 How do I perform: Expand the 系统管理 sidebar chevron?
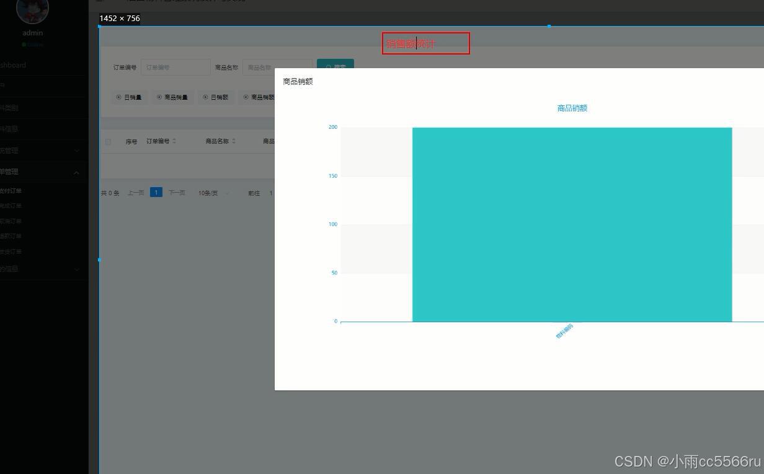pos(77,151)
